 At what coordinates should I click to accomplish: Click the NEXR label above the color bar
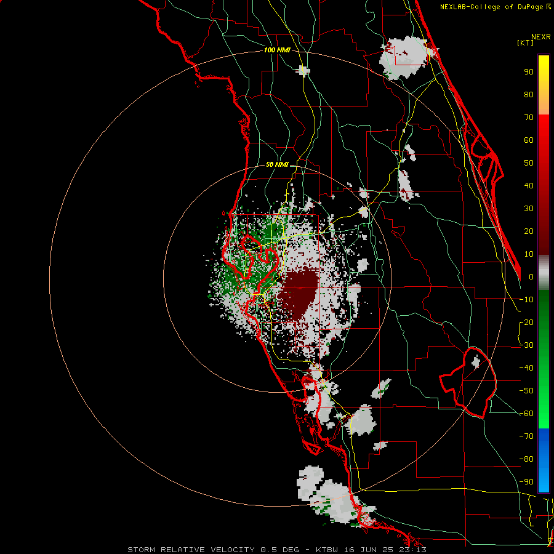point(541,37)
